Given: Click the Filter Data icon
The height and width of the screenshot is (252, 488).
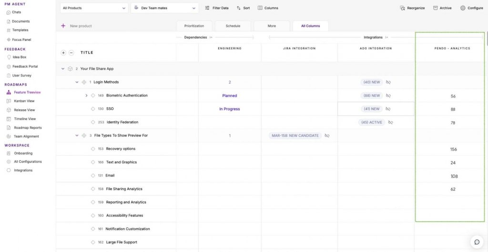Looking at the screenshot, I should pos(207,8).
